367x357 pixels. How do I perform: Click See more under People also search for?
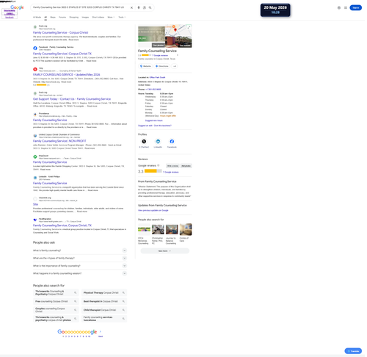(x=164, y=251)
